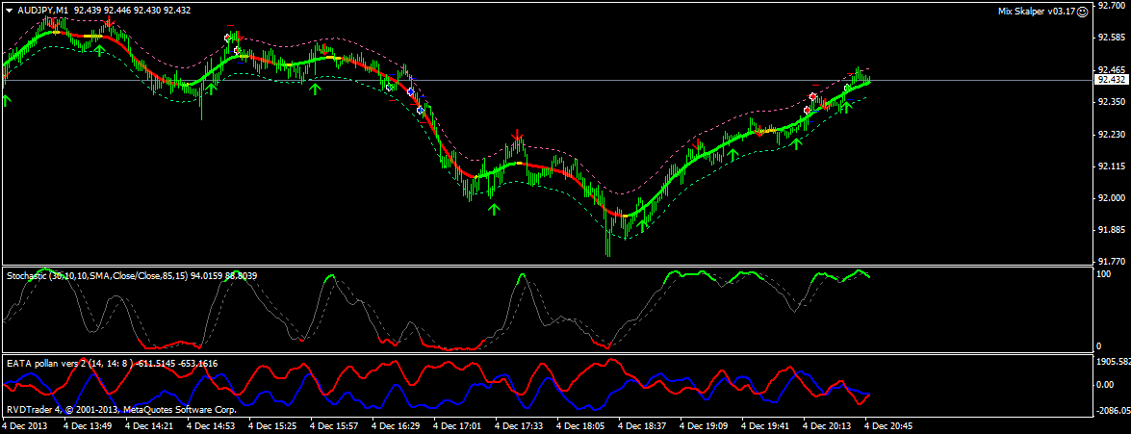Click the 4 Dec 17:33 time label
The height and width of the screenshot is (434, 1131).
click(520, 427)
